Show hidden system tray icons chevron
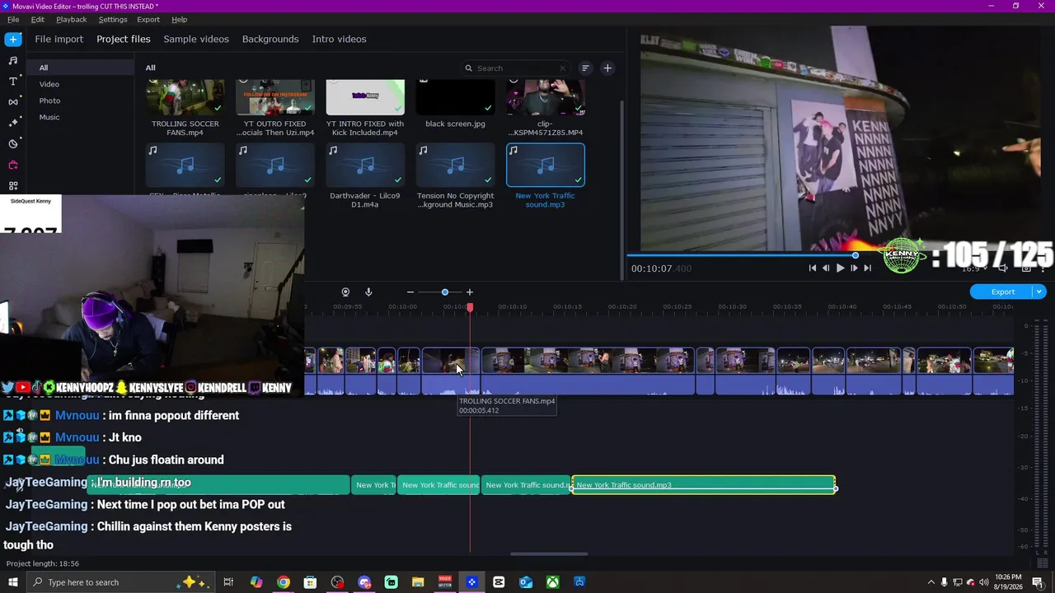1055x593 pixels. point(931,582)
